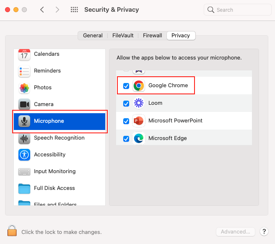The height and width of the screenshot is (244, 275).
Task: Open the Firewall tab
Action: (x=152, y=36)
